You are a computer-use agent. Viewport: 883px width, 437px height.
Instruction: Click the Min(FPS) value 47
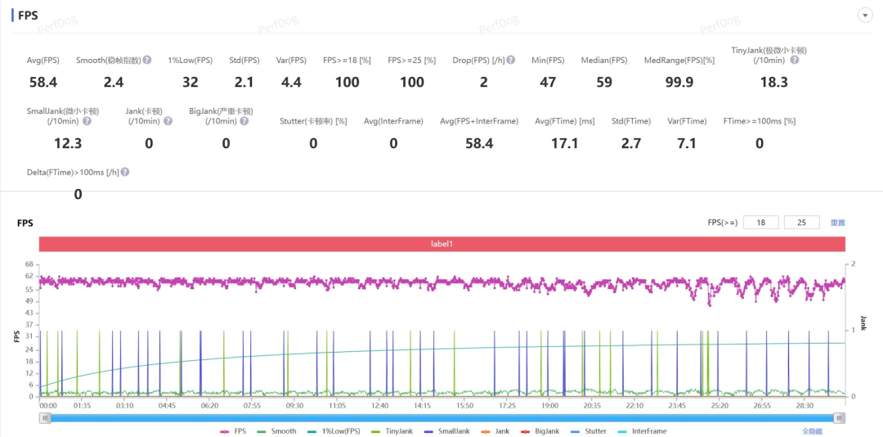point(548,83)
